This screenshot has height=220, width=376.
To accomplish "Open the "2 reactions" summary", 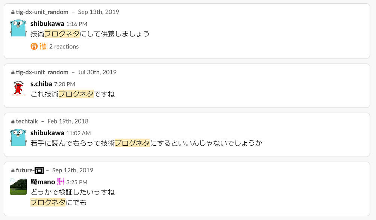I will pos(64,47).
